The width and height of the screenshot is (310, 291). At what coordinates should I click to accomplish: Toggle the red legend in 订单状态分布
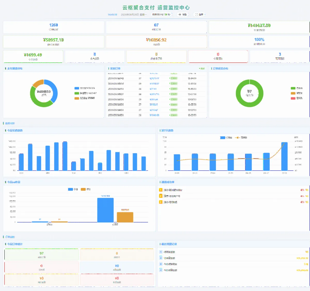(x=297, y=98)
